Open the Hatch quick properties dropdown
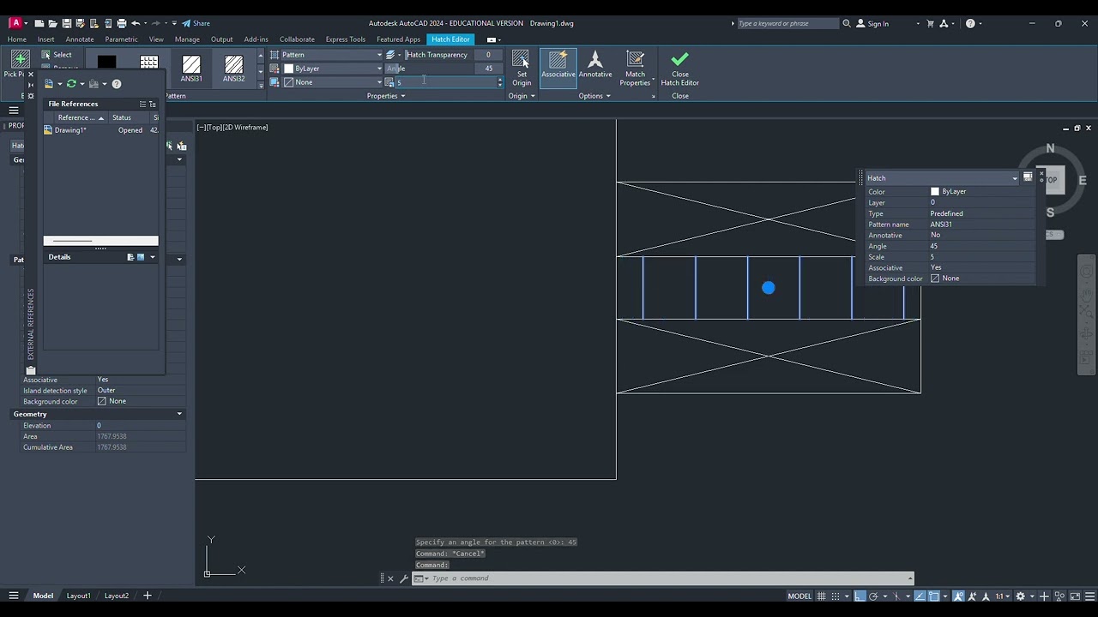Screen dimensions: 1098x617 click(x=1015, y=178)
